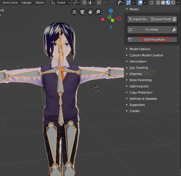Open proportional falloff curve dropdown
The width and height of the screenshot is (181, 176).
(x=106, y=3)
